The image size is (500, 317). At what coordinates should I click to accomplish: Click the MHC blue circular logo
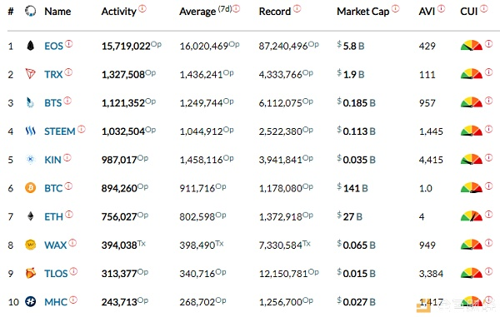coord(30,301)
